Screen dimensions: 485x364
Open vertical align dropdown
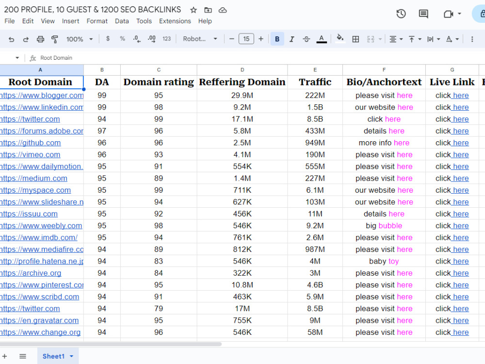click(415, 39)
